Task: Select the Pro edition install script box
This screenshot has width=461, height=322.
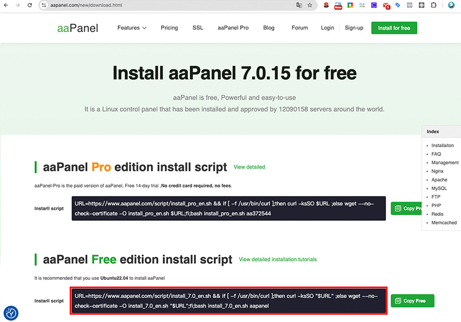Action: click(229, 208)
